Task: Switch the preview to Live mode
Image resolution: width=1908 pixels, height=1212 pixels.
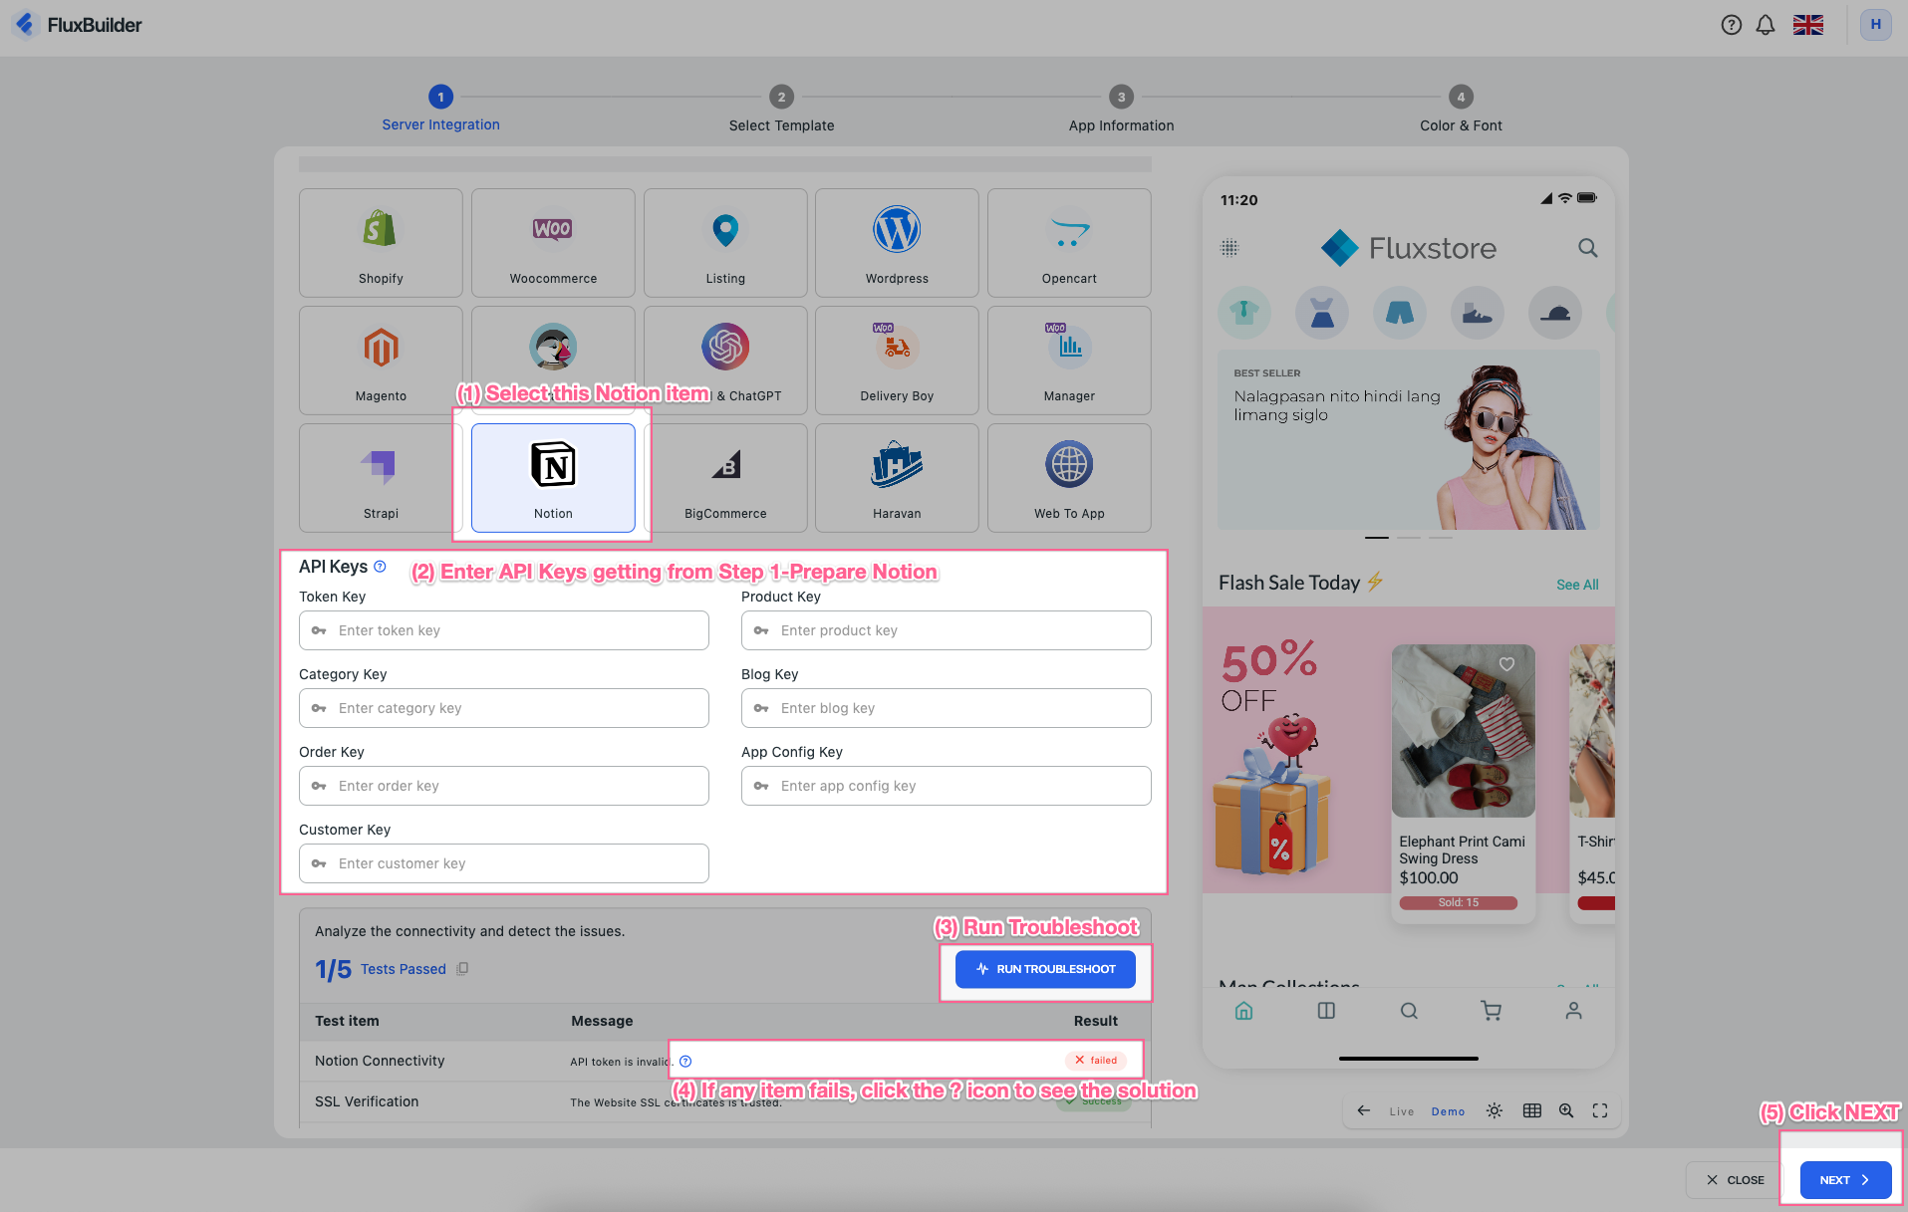Action: (x=1402, y=1111)
